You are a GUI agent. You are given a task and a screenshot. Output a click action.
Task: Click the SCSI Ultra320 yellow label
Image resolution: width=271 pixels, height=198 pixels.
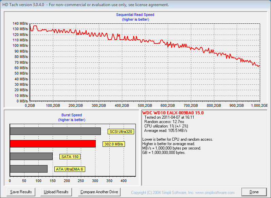[120, 132]
